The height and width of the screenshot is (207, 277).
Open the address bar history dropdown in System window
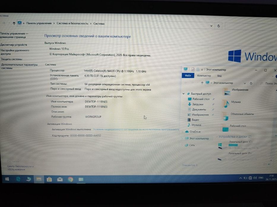point(211,26)
